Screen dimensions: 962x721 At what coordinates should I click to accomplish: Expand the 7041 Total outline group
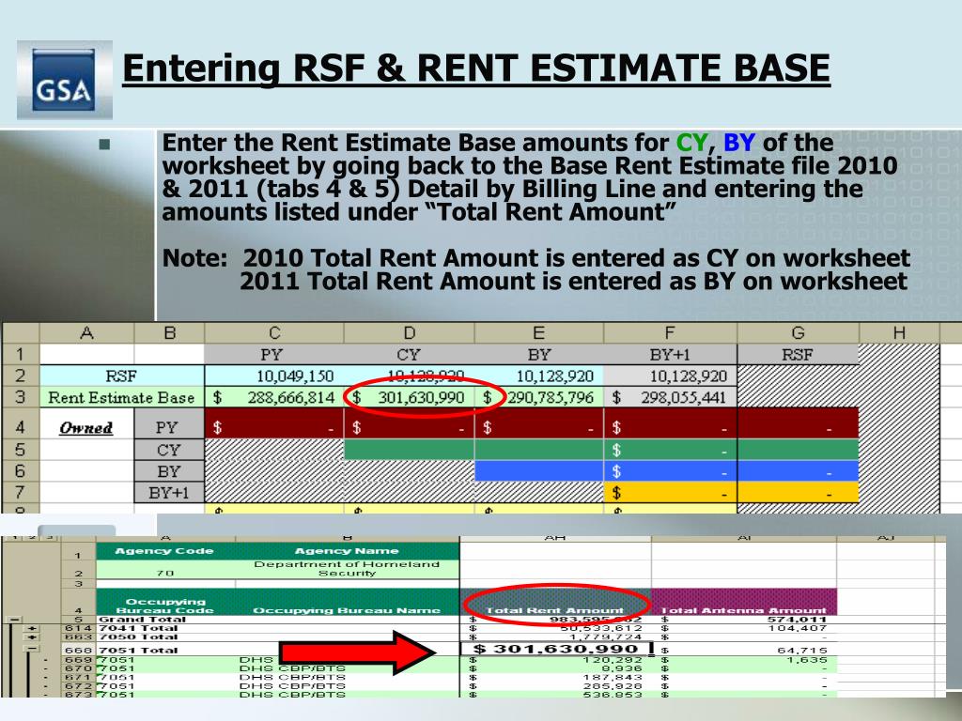coord(33,628)
